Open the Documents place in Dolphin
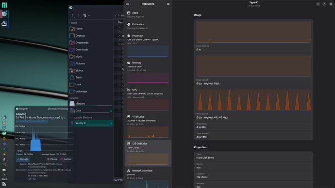 (x=91, y=43)
